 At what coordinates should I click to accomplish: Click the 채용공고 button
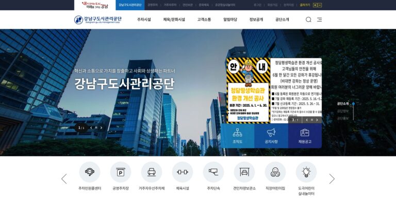click(305, 136)
